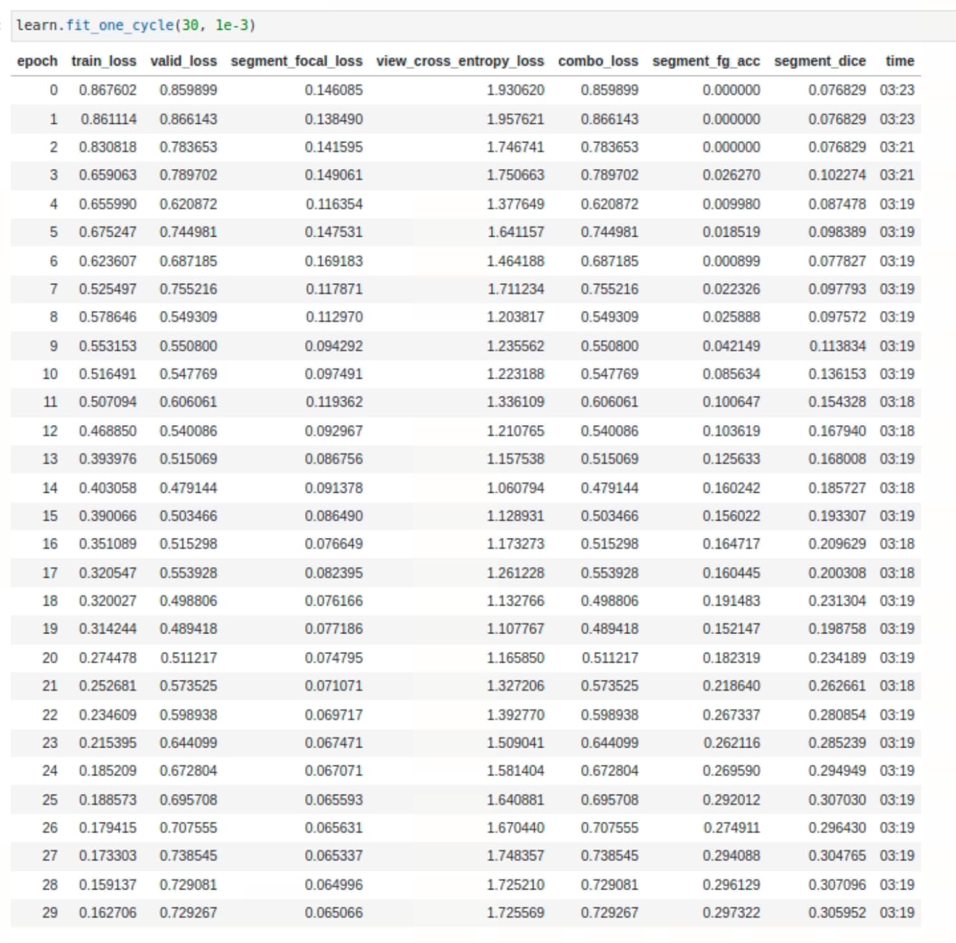Select valid_loss value 0.644099
Viewport: 956px width, 943px height.
coord(188,743)
